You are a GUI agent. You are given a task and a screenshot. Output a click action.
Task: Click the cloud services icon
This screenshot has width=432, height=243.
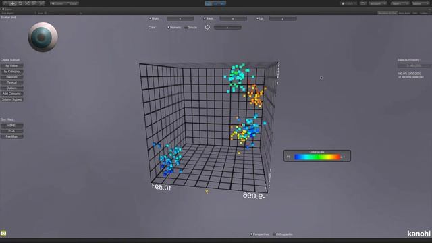(x=363, y=3)
